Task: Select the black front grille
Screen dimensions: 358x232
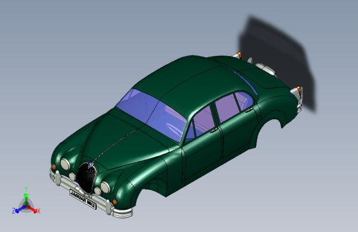Action: 87,178
